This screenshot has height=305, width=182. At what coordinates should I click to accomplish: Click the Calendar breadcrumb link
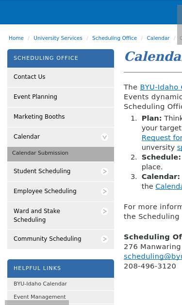pyautogui.click(x=158, y=38)
